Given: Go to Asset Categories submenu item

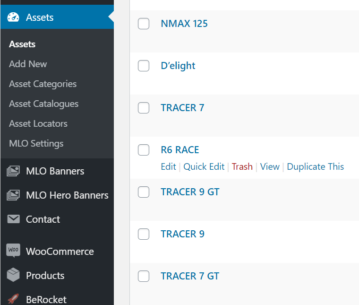Looking at the screenshot, I should point(43,84).
